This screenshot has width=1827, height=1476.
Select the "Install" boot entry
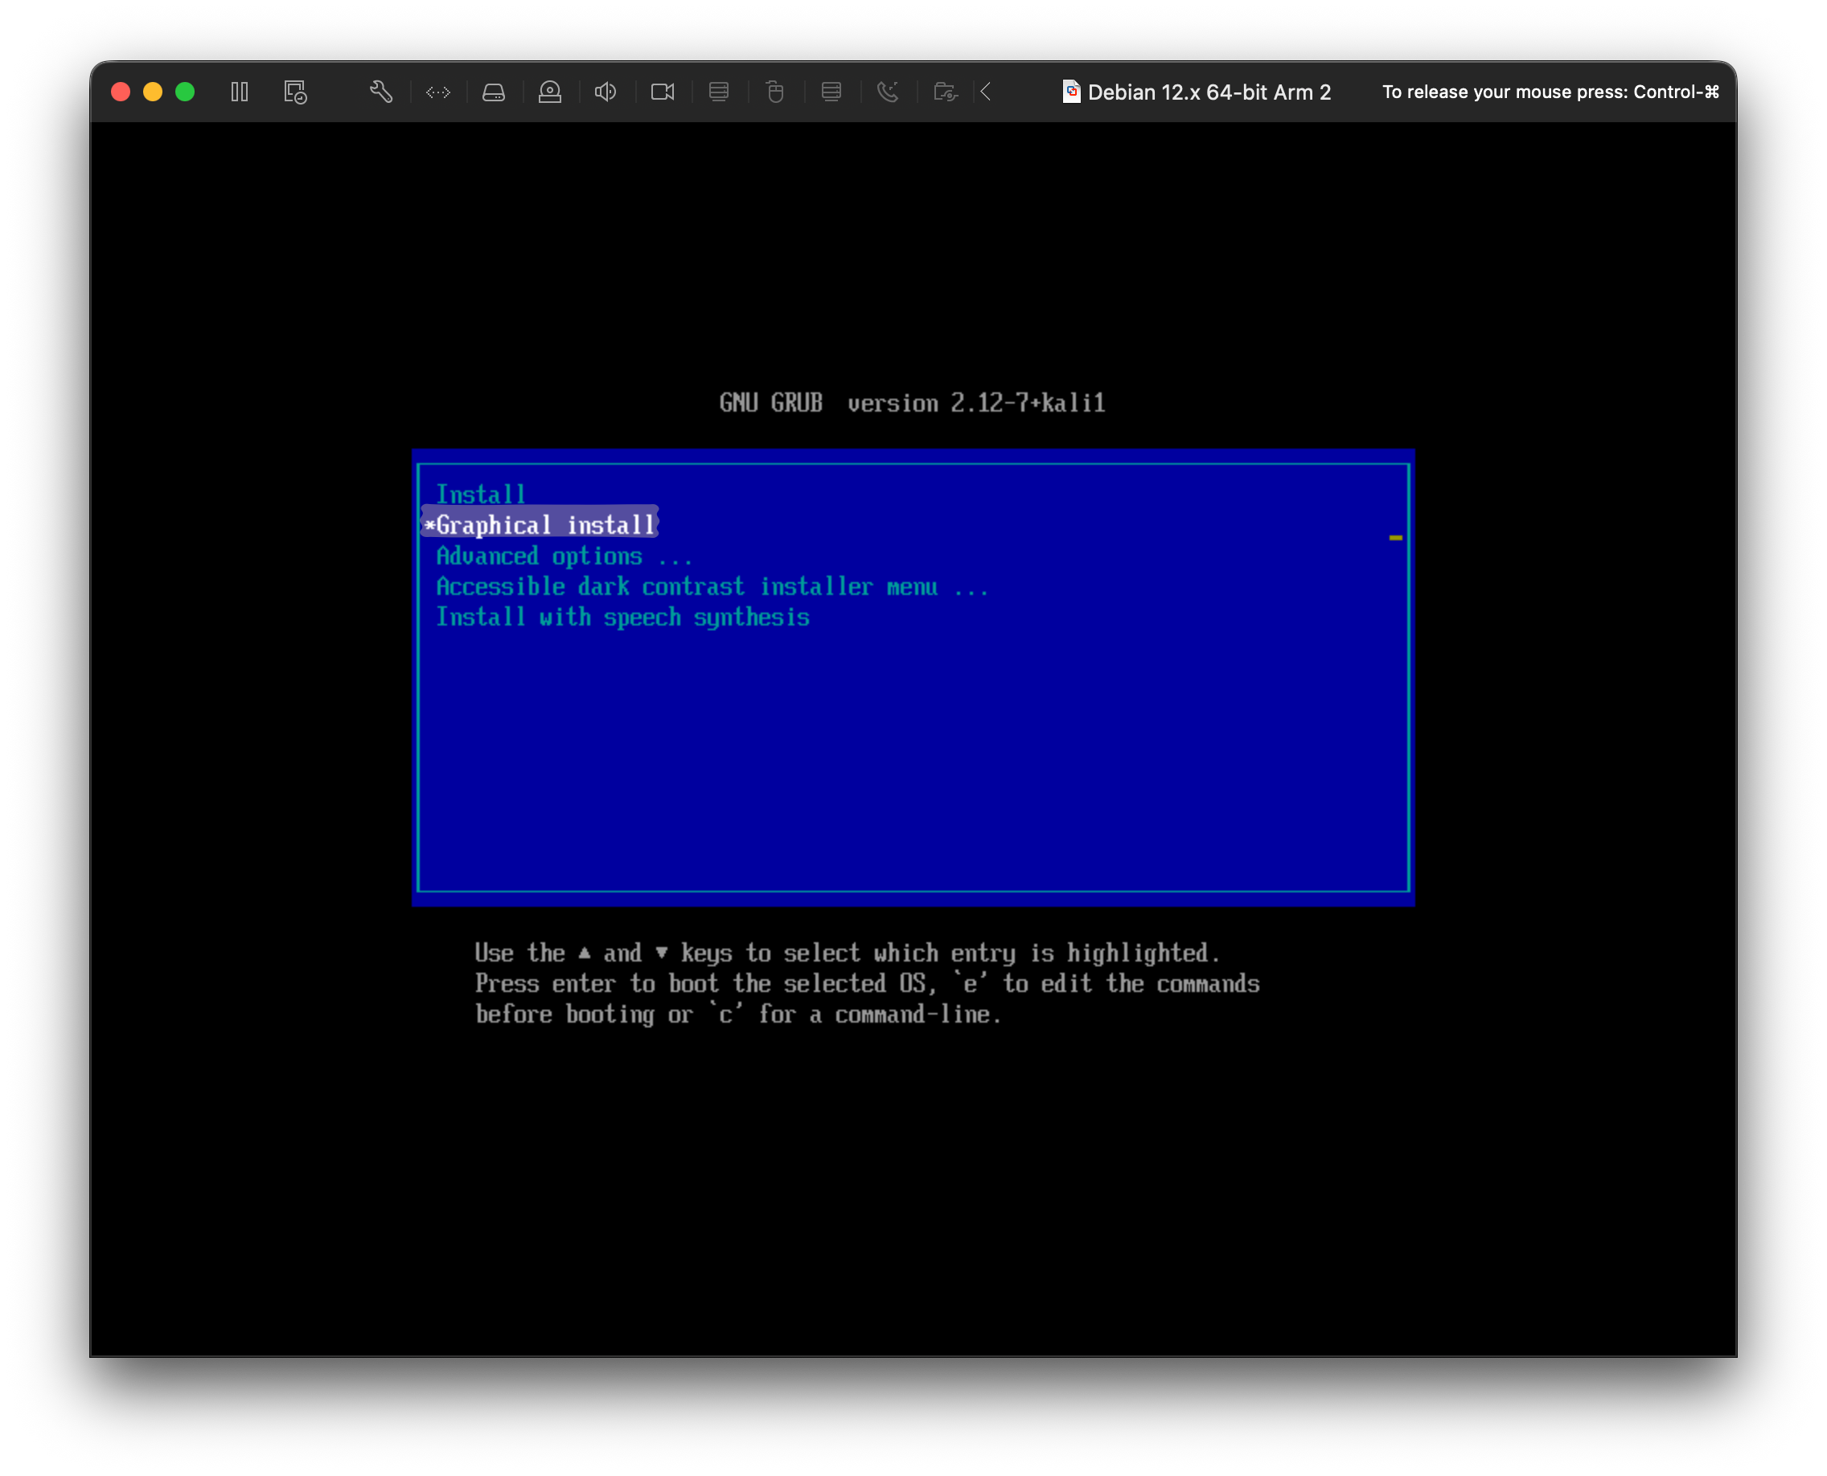(481, 494)
